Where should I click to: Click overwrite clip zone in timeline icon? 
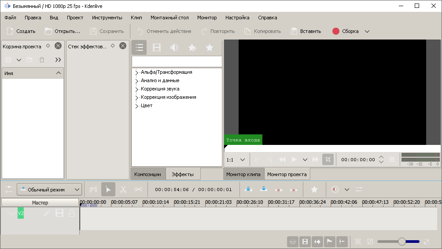[264, 189]
